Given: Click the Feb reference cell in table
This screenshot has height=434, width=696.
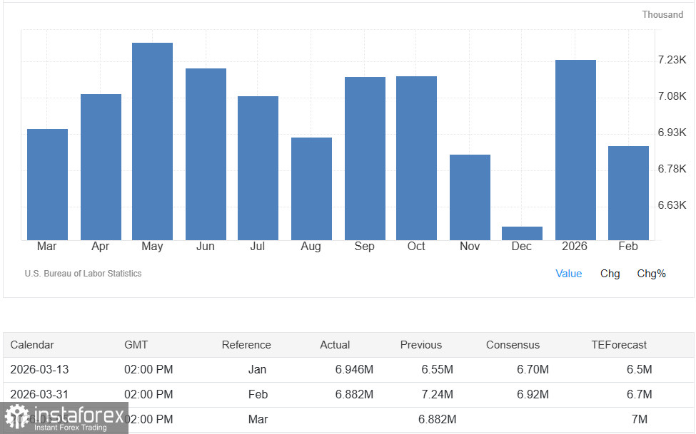Looking at the screenshot, I should click(258, 394).
